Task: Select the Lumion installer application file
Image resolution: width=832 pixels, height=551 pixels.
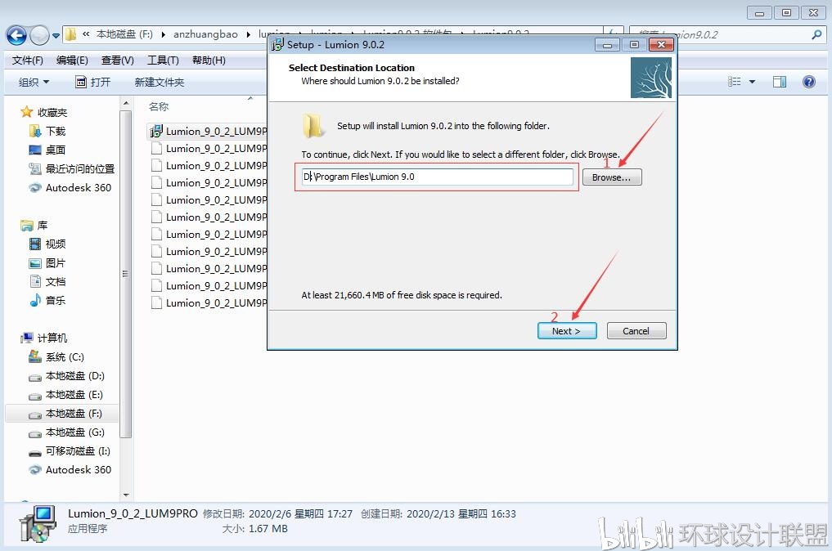Action: [x=209, y=131]
